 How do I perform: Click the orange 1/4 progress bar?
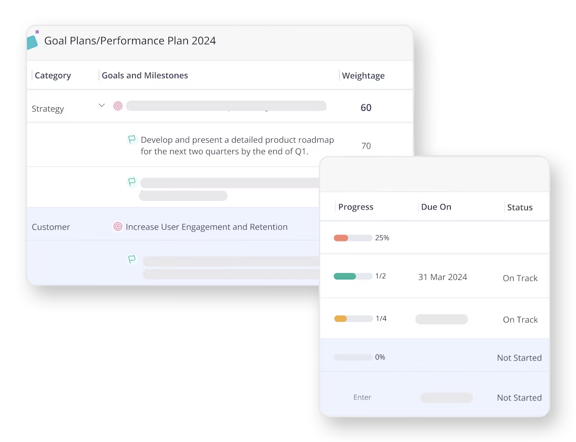354,319
